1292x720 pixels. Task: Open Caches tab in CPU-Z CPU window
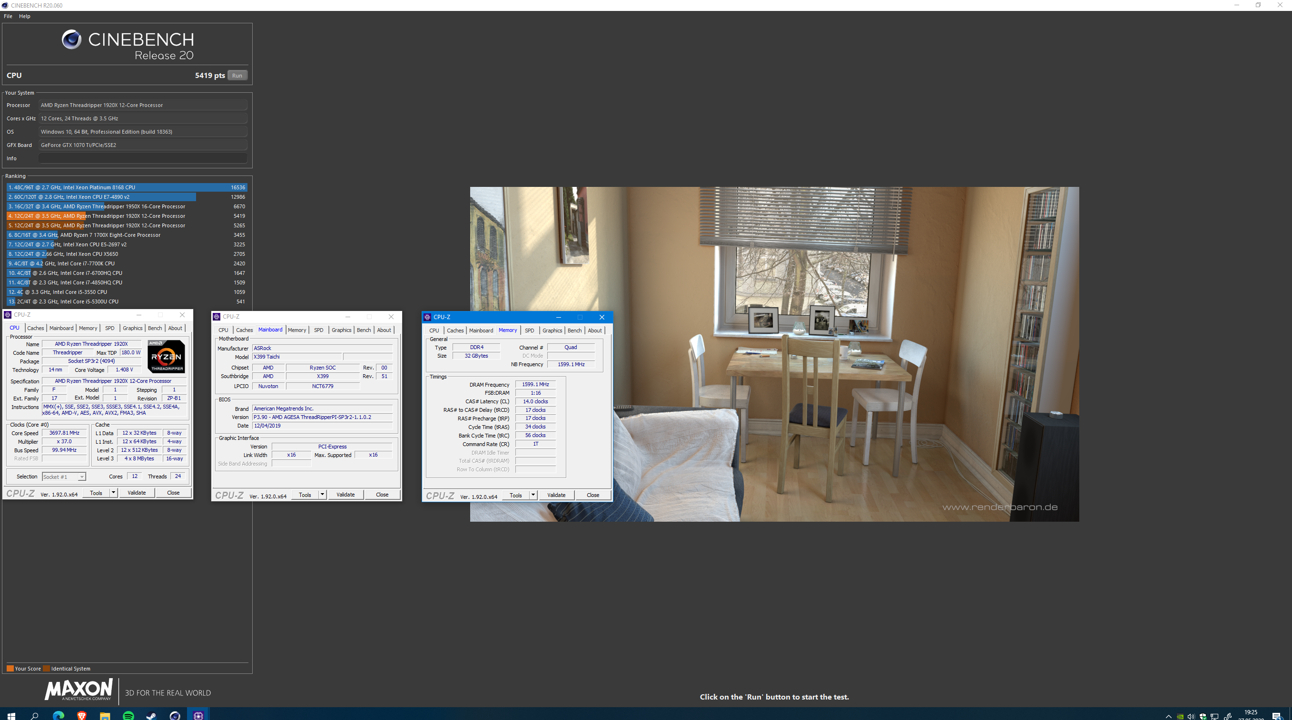pos(36,328)
